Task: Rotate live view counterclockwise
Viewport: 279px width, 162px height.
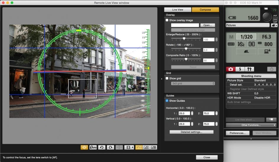Action: [102, 147]
